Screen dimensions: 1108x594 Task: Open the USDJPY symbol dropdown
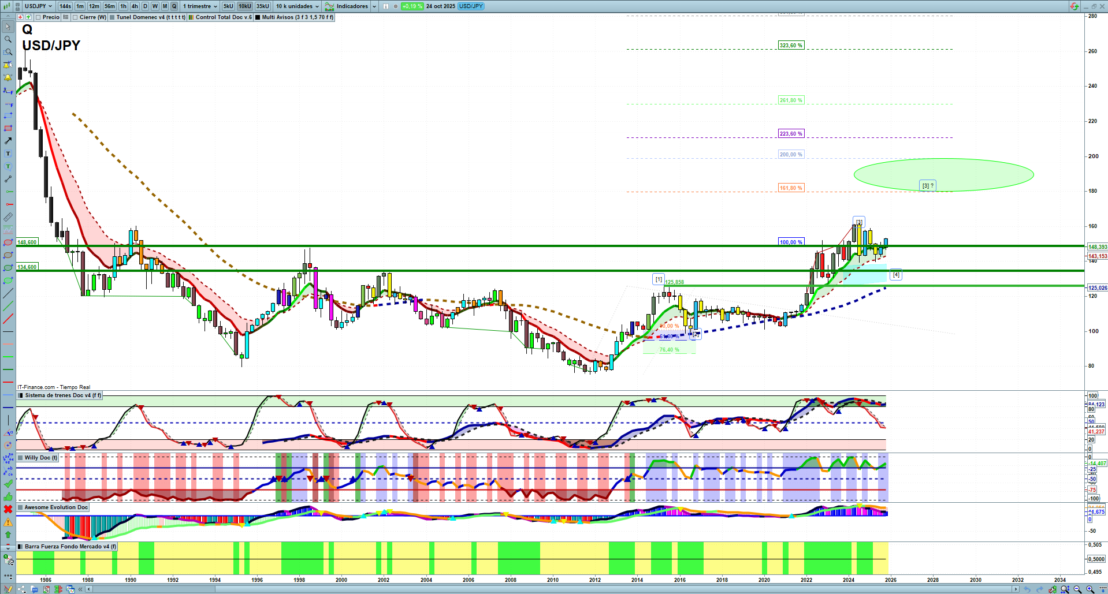[39, 6]
